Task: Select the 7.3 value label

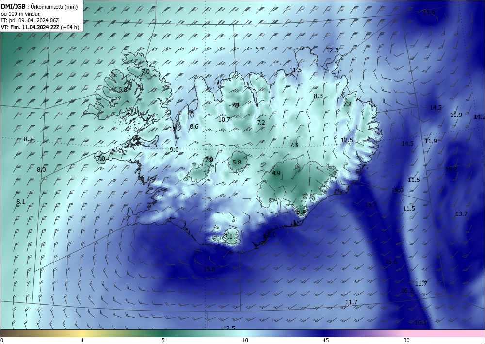Action: click(x=294, y=145)
